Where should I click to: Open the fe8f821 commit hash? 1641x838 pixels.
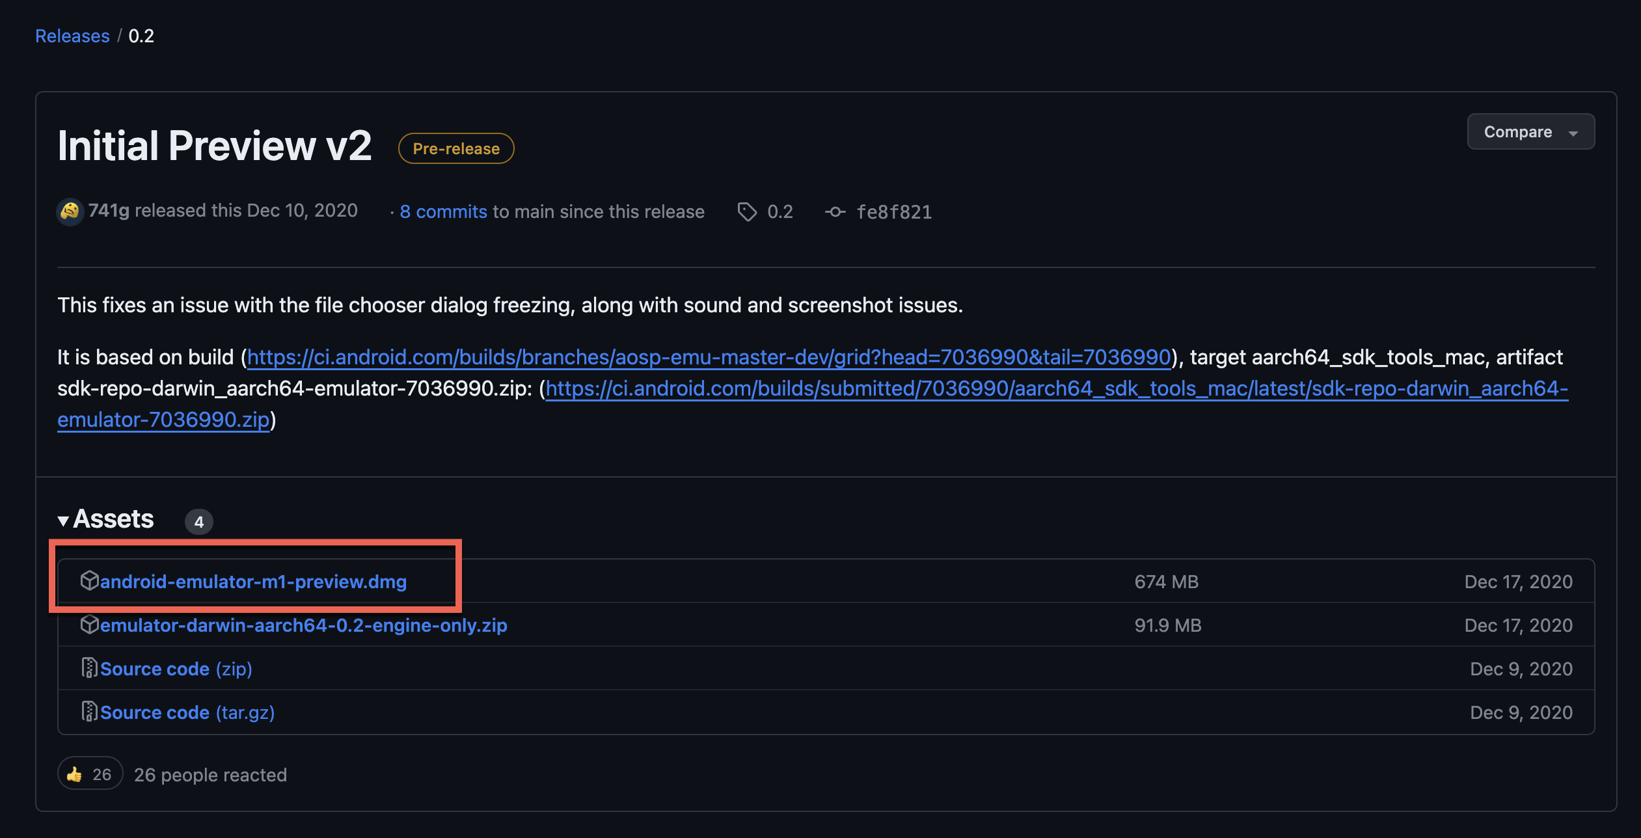tap(894, 212)
